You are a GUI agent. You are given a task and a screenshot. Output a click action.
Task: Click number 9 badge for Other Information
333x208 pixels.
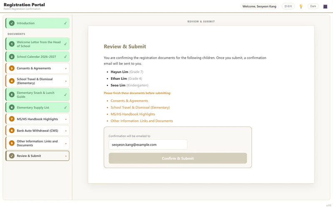[x=12, y=143]
